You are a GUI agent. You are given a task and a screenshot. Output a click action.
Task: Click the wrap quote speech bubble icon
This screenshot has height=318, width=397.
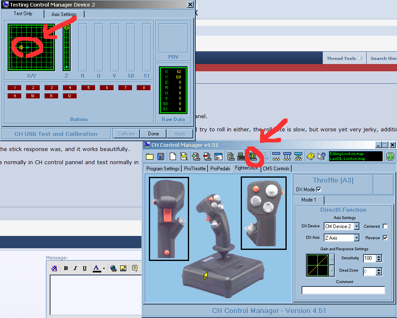tap(135, 268)
